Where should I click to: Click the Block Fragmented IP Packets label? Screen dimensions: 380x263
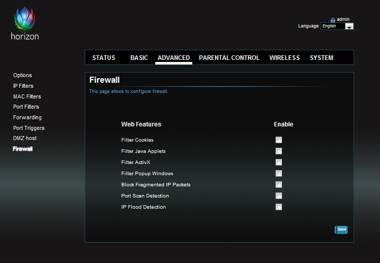point(156,185)
